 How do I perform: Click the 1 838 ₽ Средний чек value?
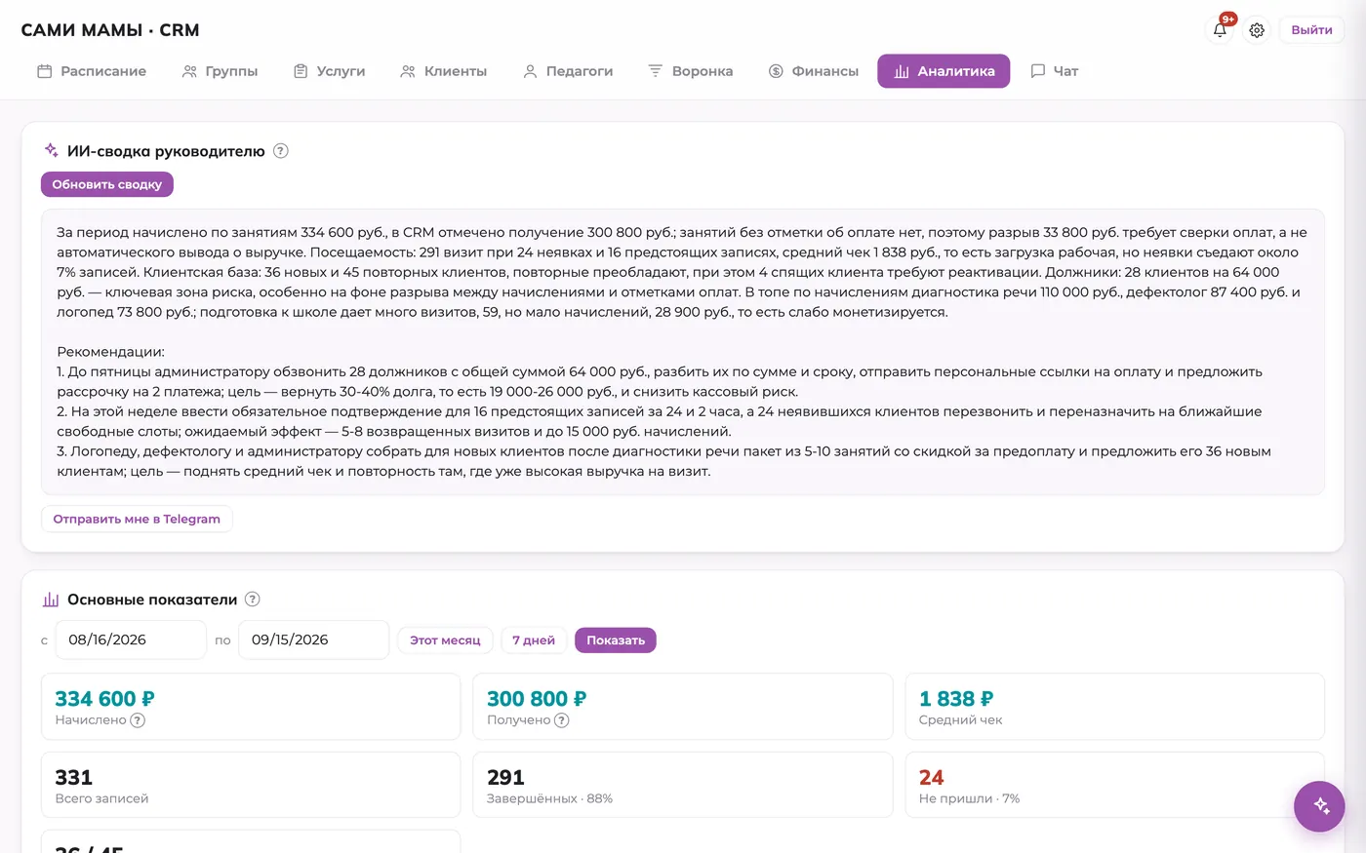(x=956, y=699)
